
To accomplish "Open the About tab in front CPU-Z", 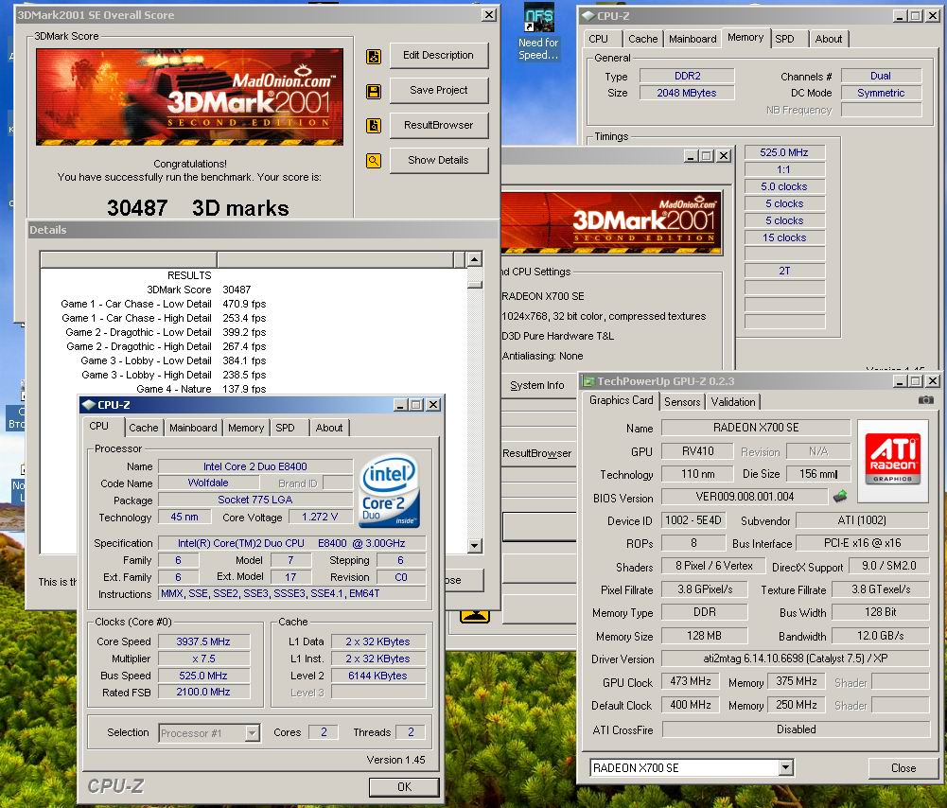I will coord(329,428).
